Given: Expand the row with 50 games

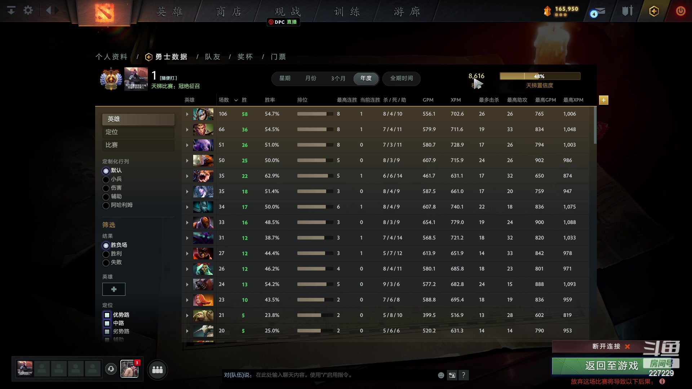Looking at the screenshot, I should tap(187, 161).
